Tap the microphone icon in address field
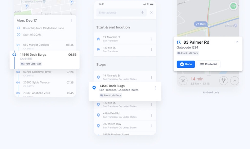 pos(143,12)
